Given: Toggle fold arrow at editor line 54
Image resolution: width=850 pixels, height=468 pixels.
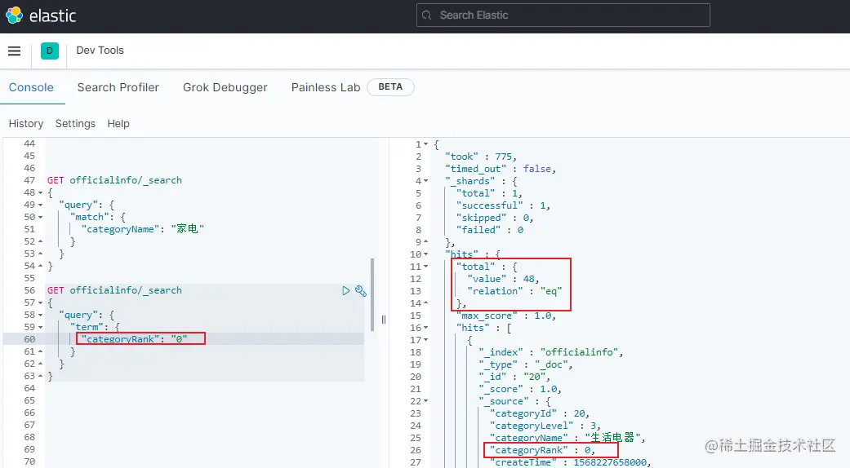Looking at the screenshot, I should [40, 266].
